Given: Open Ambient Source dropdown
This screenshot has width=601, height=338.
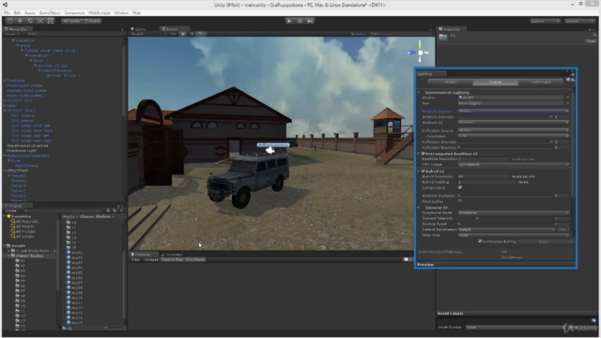Looking at the screenshot, I should coord(514,111).
